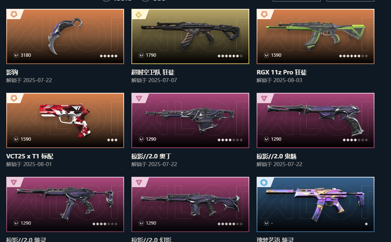Click the orange tier badge on 影钩 card
The image size is (391, 242).
coord(14,14)
